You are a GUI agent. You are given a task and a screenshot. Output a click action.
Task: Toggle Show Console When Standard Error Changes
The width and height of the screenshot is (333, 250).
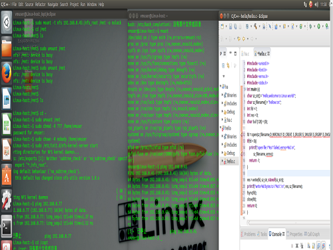[324, 245]
